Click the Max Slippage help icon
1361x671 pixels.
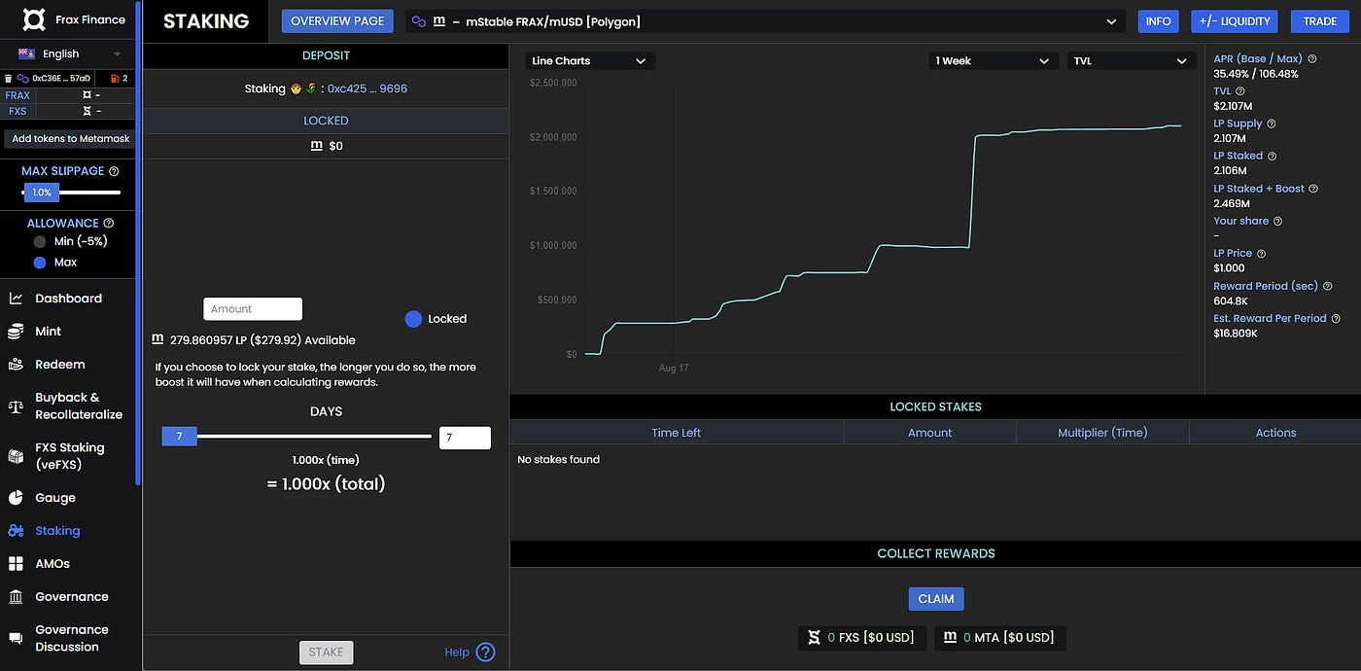click(114, 171)
